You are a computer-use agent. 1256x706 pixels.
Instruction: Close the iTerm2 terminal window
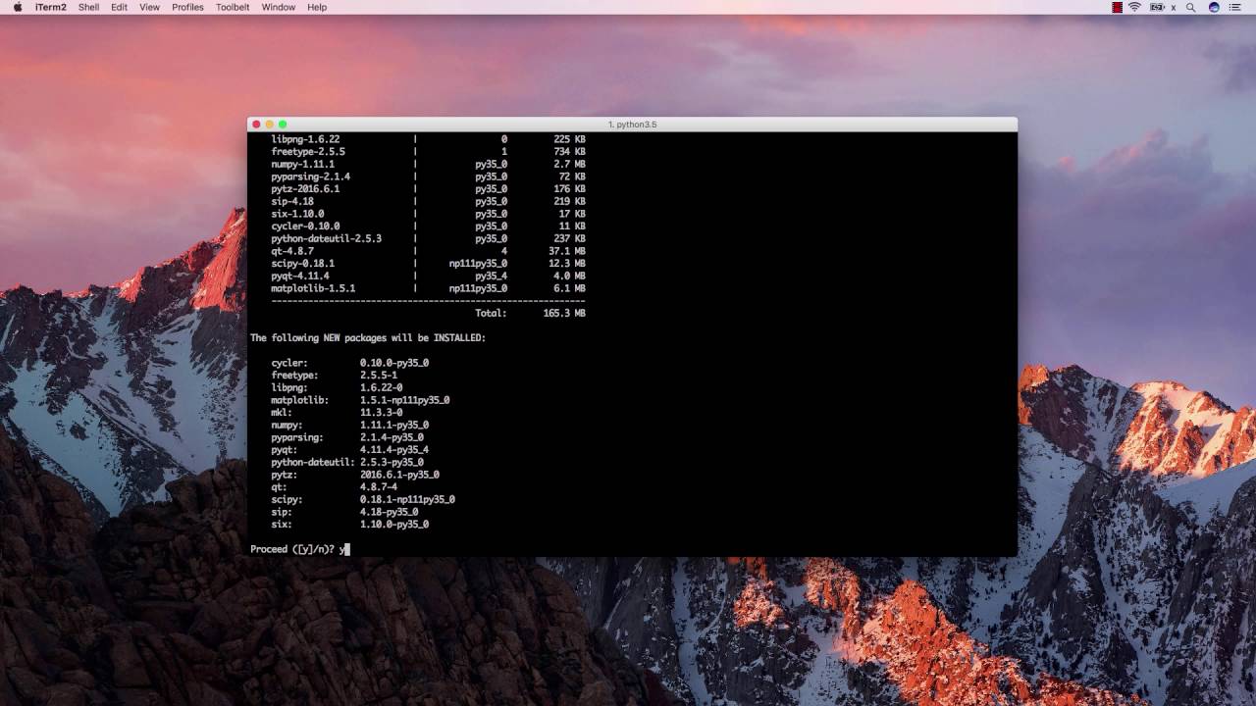256,125
